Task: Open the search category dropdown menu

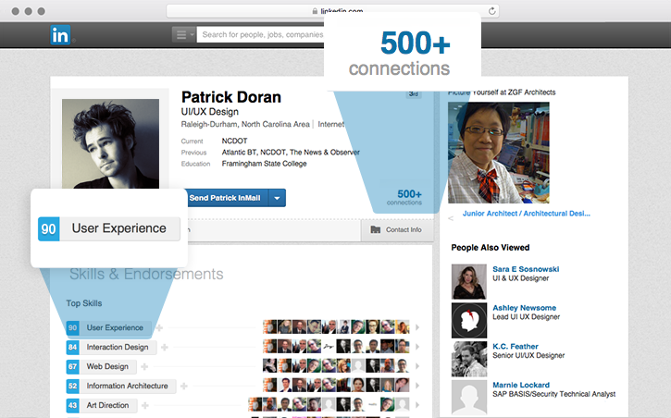Action: pyautogui.click(x=184, y=34)
